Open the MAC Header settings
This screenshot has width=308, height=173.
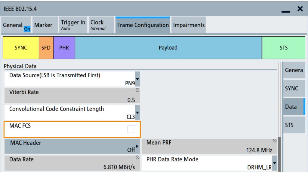click(72, 146)
